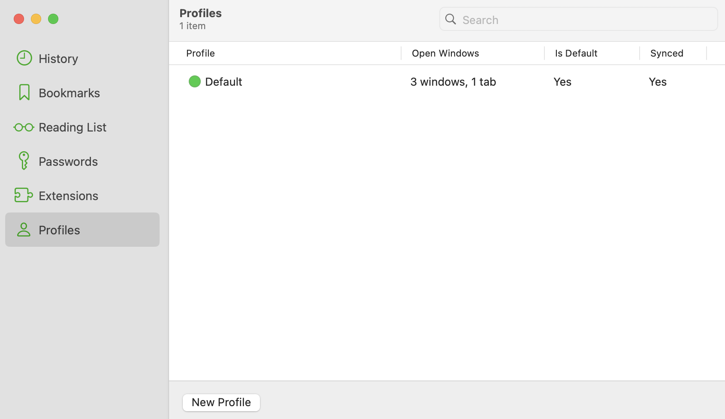Click the Bookmarks ribbon icon
The height and width of the screenshot is (419, 725).
(x=24, y=93)
